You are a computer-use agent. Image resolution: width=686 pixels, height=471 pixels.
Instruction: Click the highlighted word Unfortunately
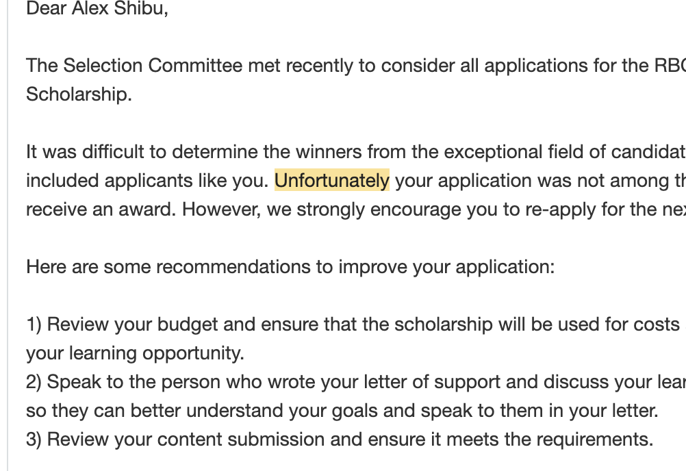(331, 181)
